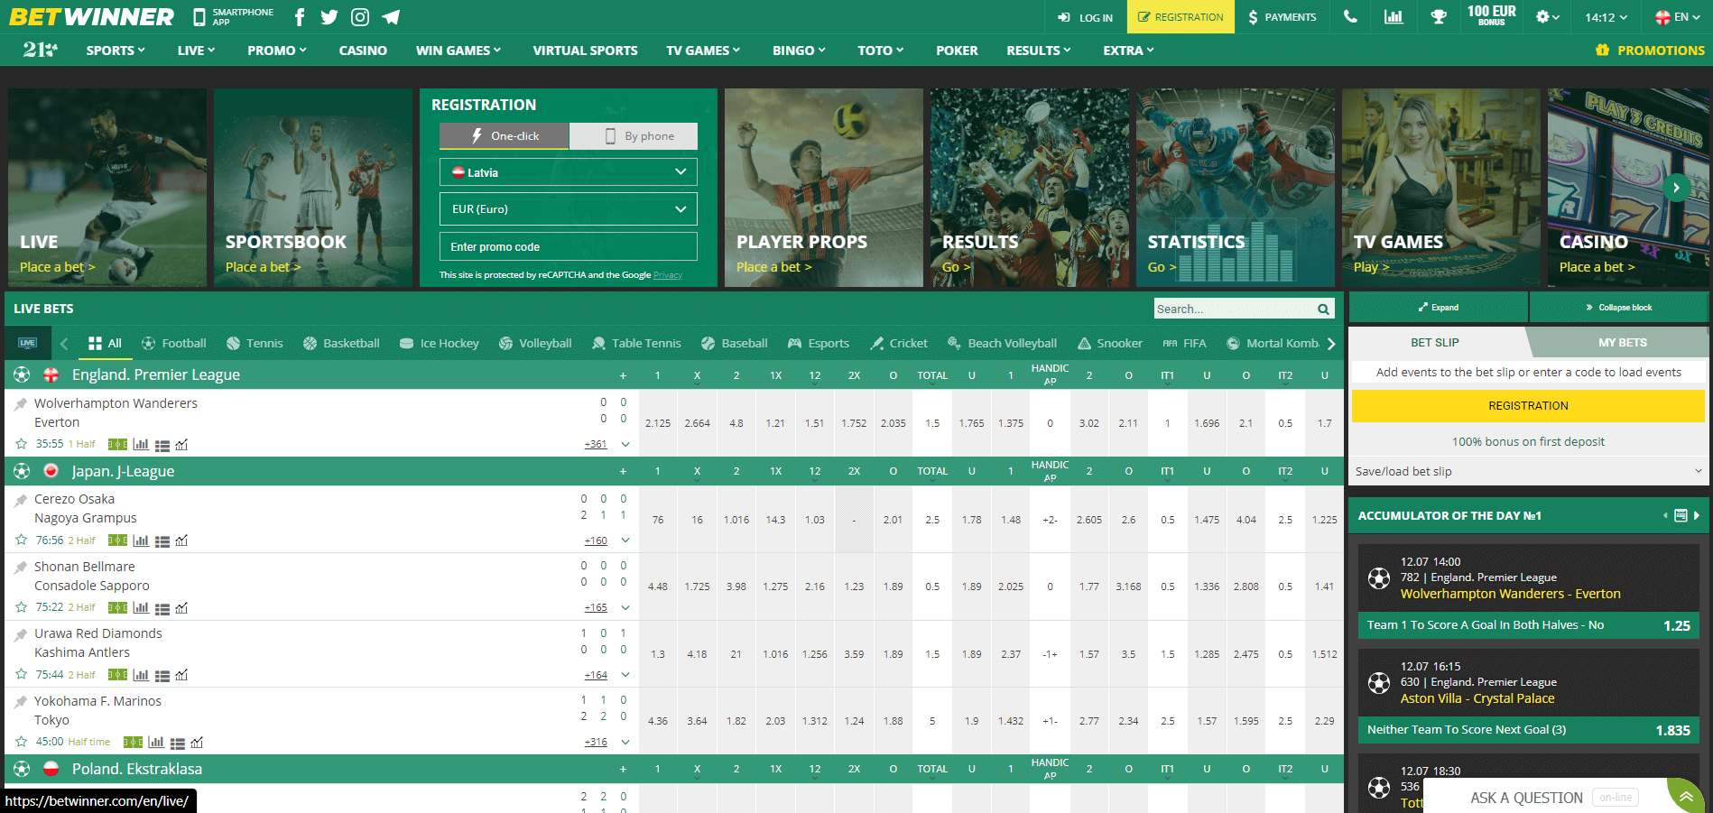Viewport: 1713px width, 813px height.
Task: Open graph icon for Shonan Bellmare match
Action: pyautogui.click(x=181, y=608)
